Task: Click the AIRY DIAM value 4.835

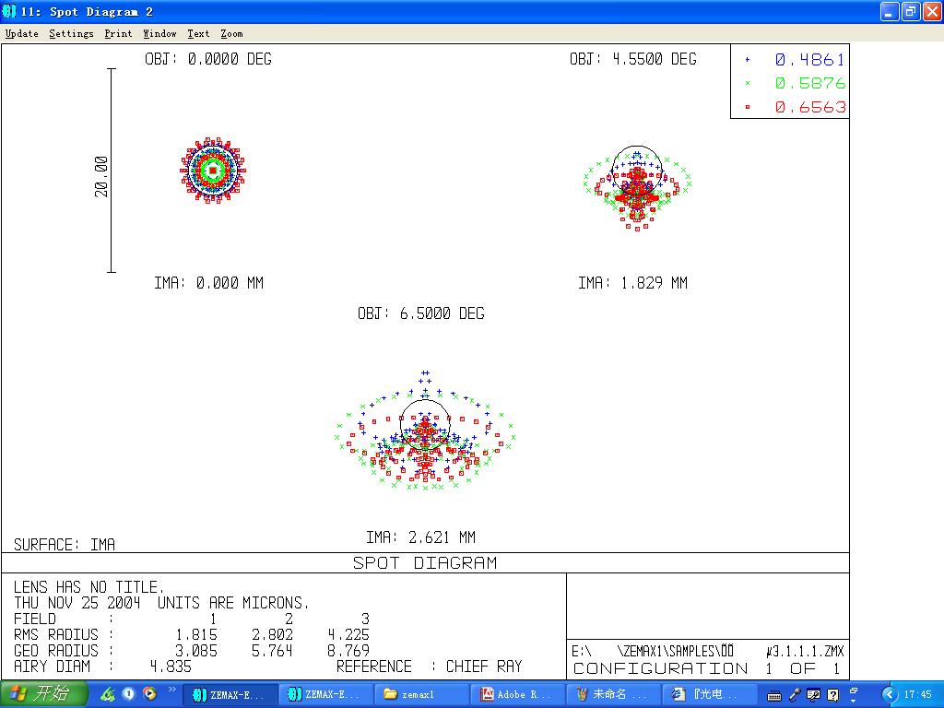Action: click(x=171, y=667)
